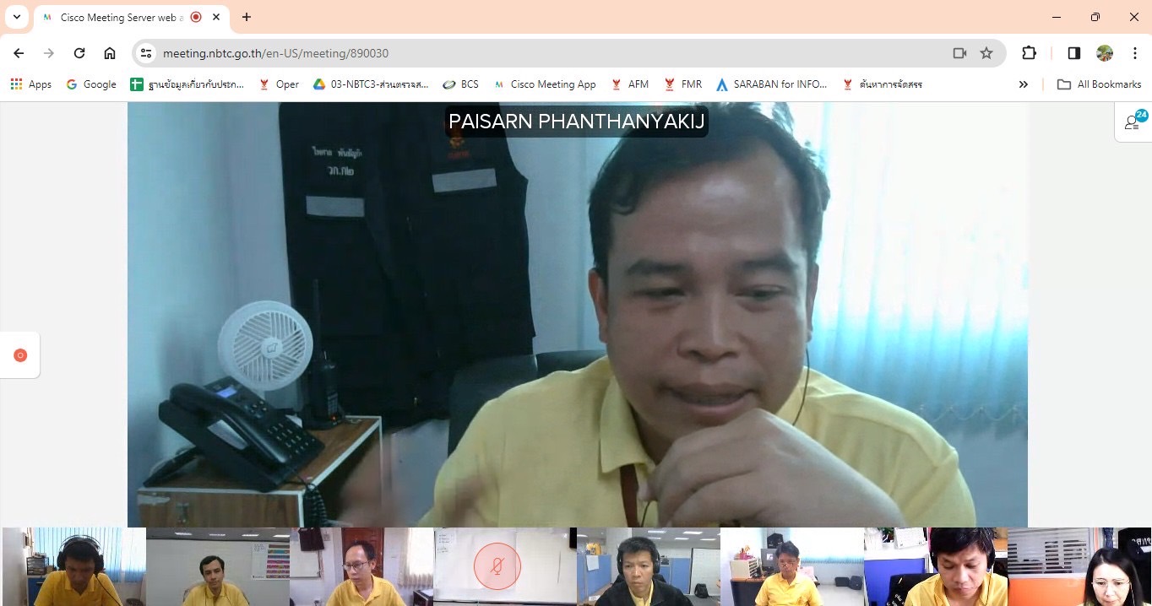Go back to the previous page
The width and height of the screenshot is (1152, 606).
point(19,53)
